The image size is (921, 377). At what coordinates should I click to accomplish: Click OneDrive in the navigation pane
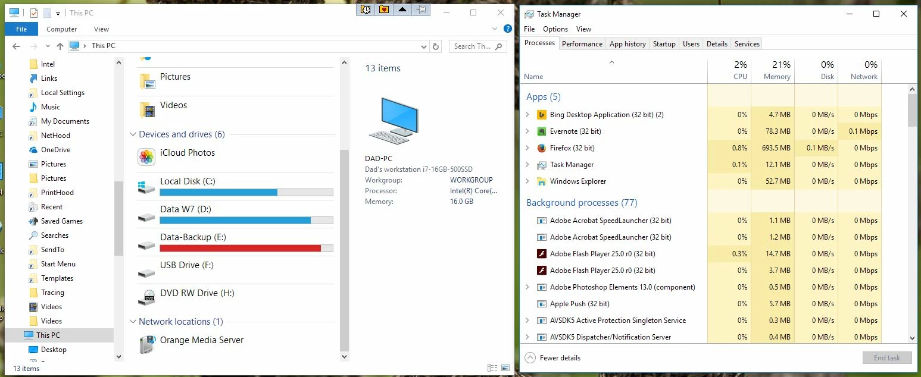click(55, 150)
